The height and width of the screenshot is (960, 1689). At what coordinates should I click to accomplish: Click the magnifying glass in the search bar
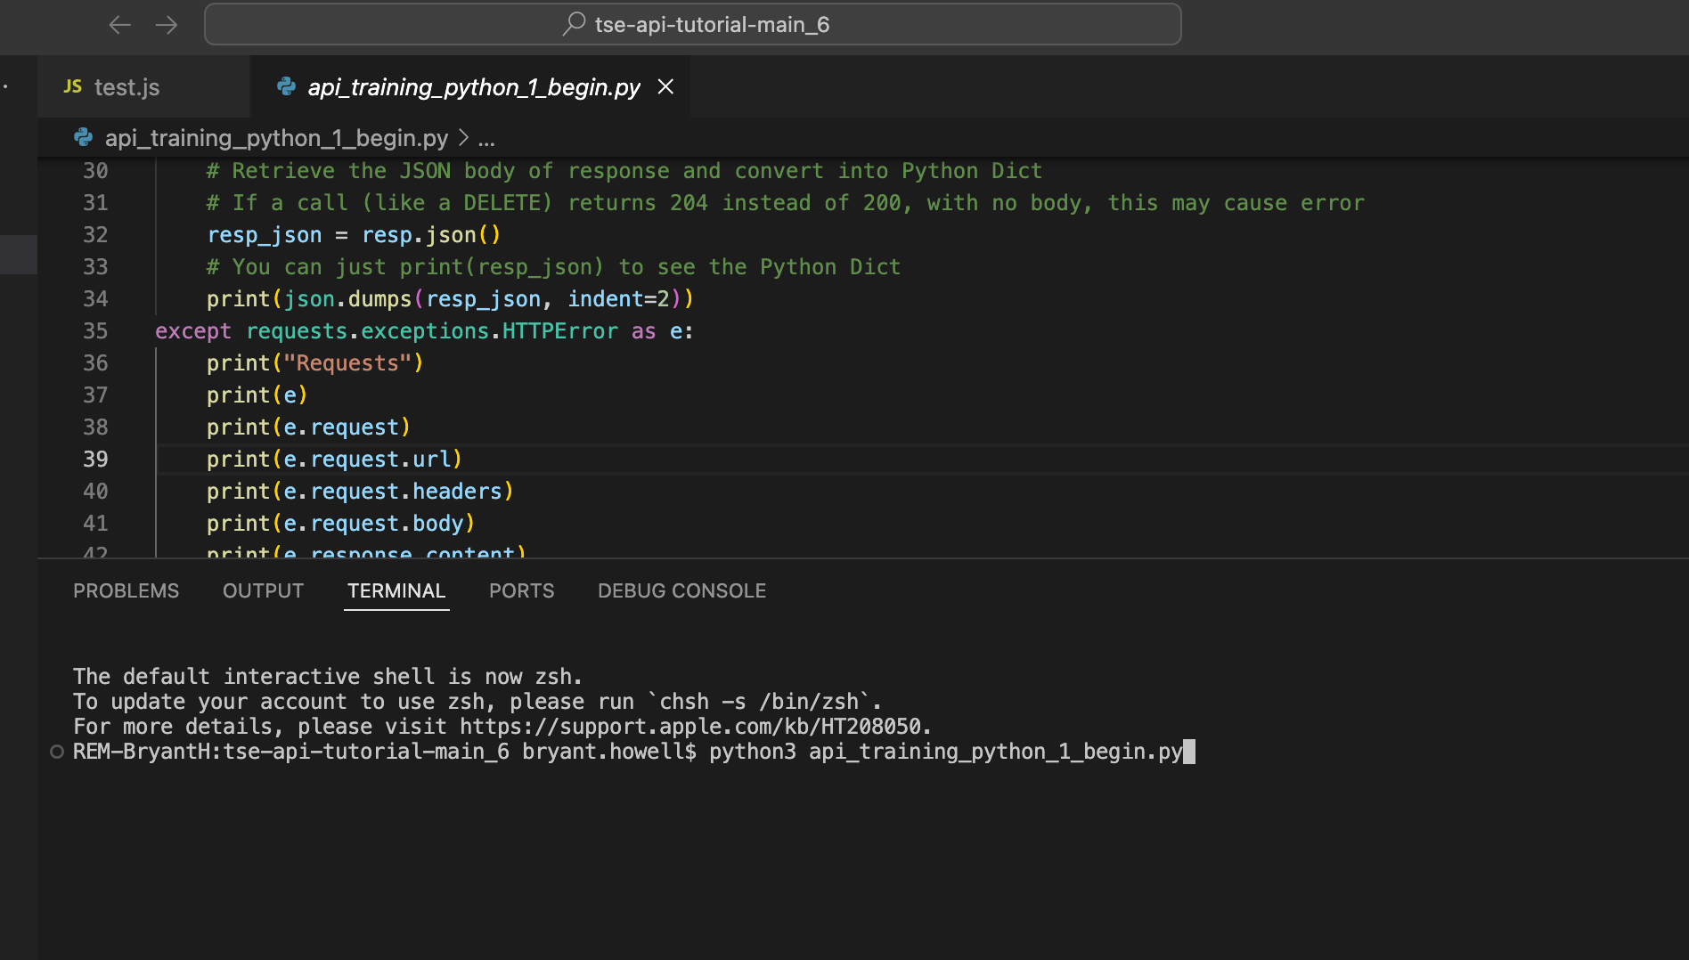pos(575,24)
